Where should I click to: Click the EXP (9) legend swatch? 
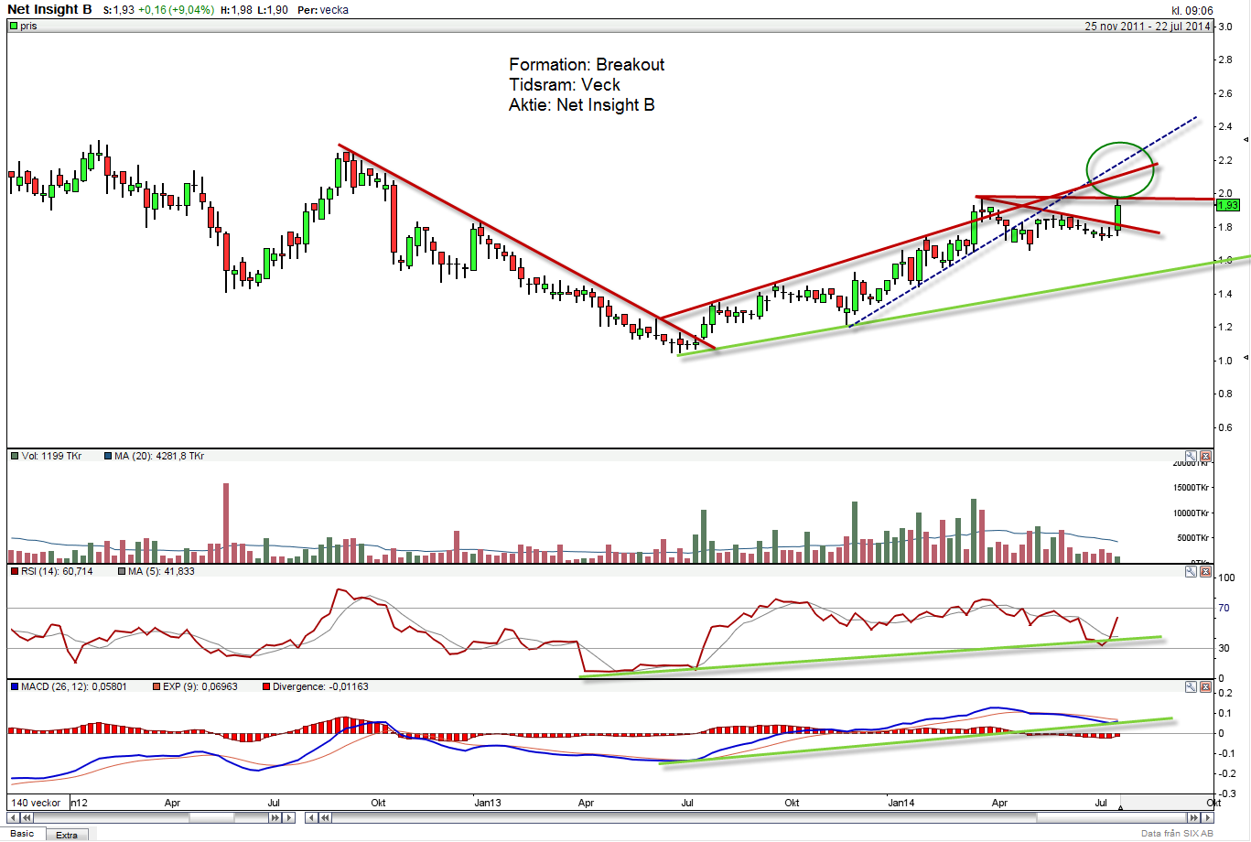(x=156, y=686)
